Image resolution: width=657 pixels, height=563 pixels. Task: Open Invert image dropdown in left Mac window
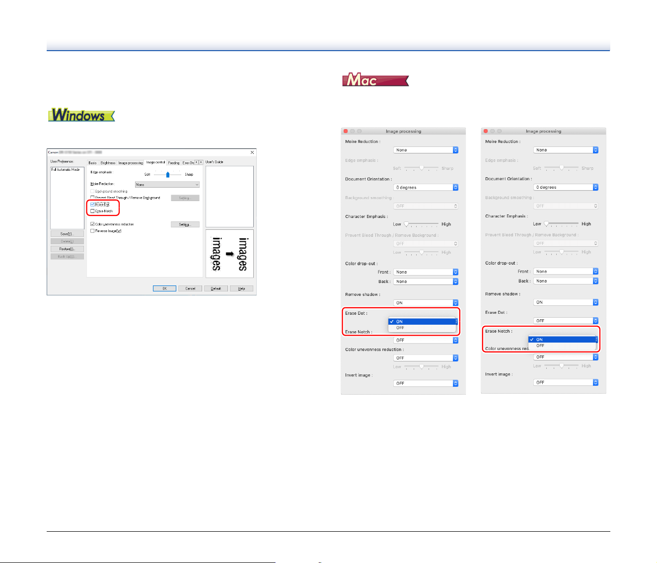[x=426, y=383]
